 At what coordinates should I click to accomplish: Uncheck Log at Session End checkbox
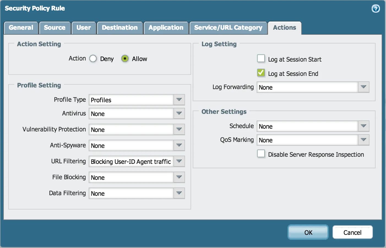261,73
